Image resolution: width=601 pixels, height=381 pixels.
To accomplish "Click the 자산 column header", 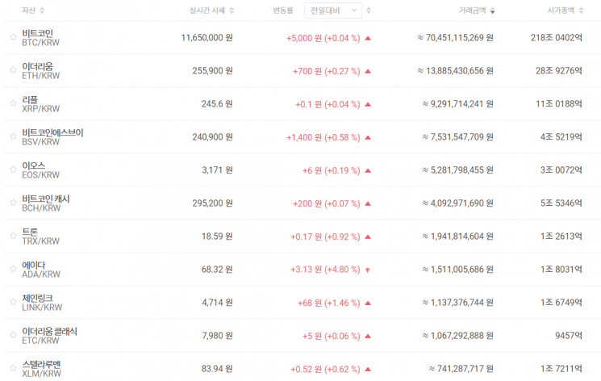I will pyautogui.click(x=29, y=10).
